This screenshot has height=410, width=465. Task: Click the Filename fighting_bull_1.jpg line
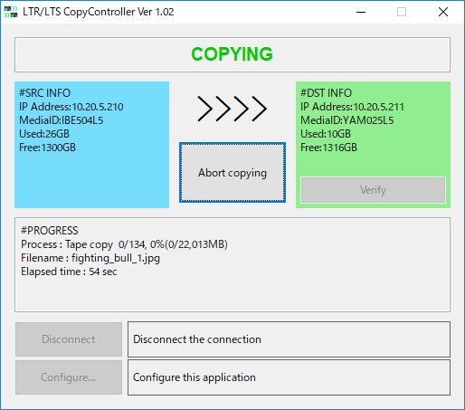click(x=90, y=258)
